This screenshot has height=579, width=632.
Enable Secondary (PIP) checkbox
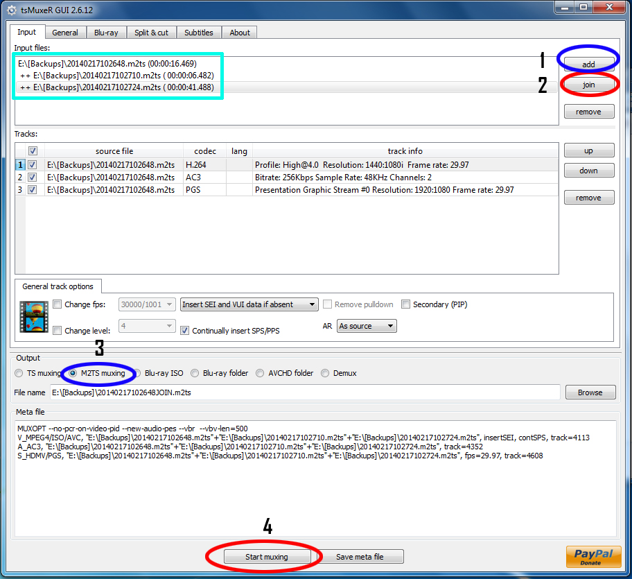[x=405, y=304]
